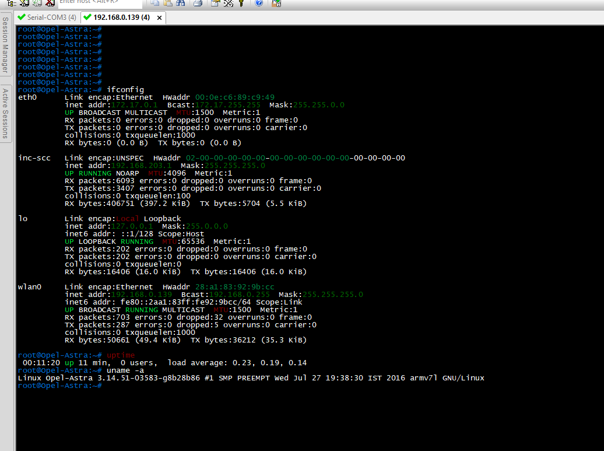The height and width of the screenshot is (451, 604).
Task: Open Session Options properties icon
Action: [x=216, y=3]
